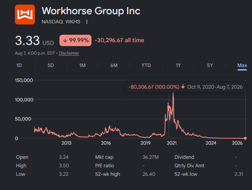Click the 2019 x-axis label
Viewport: 252px width, 190px height.
[146, 143]
